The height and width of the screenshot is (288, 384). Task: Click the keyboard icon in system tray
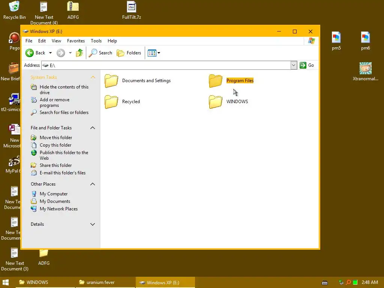pos(325,283)
